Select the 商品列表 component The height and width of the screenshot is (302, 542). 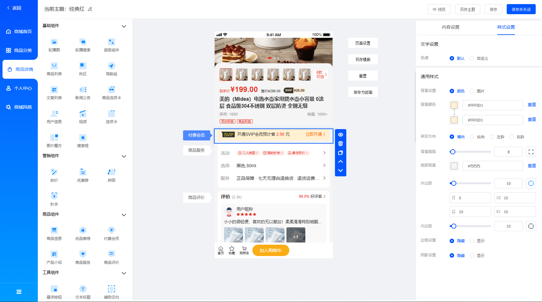(54, 69)
